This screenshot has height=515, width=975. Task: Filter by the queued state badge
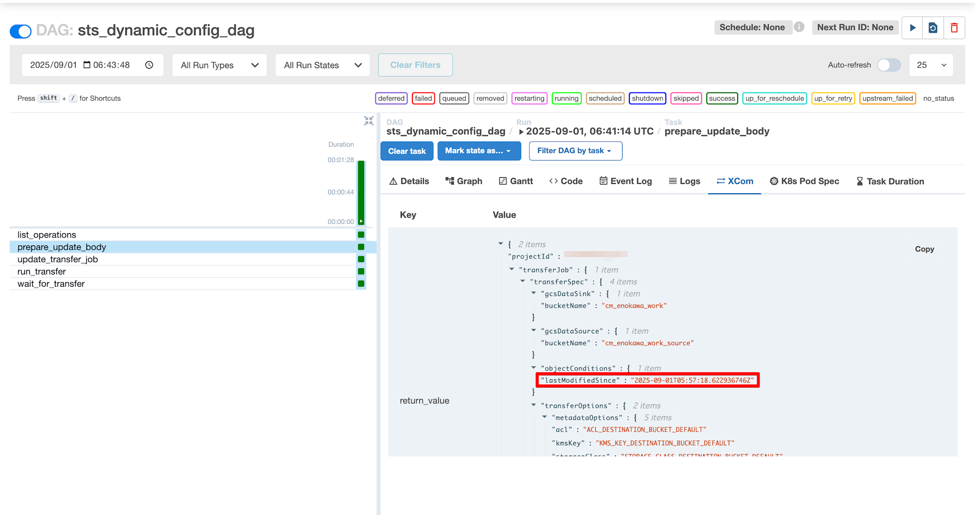pos(454,98)
